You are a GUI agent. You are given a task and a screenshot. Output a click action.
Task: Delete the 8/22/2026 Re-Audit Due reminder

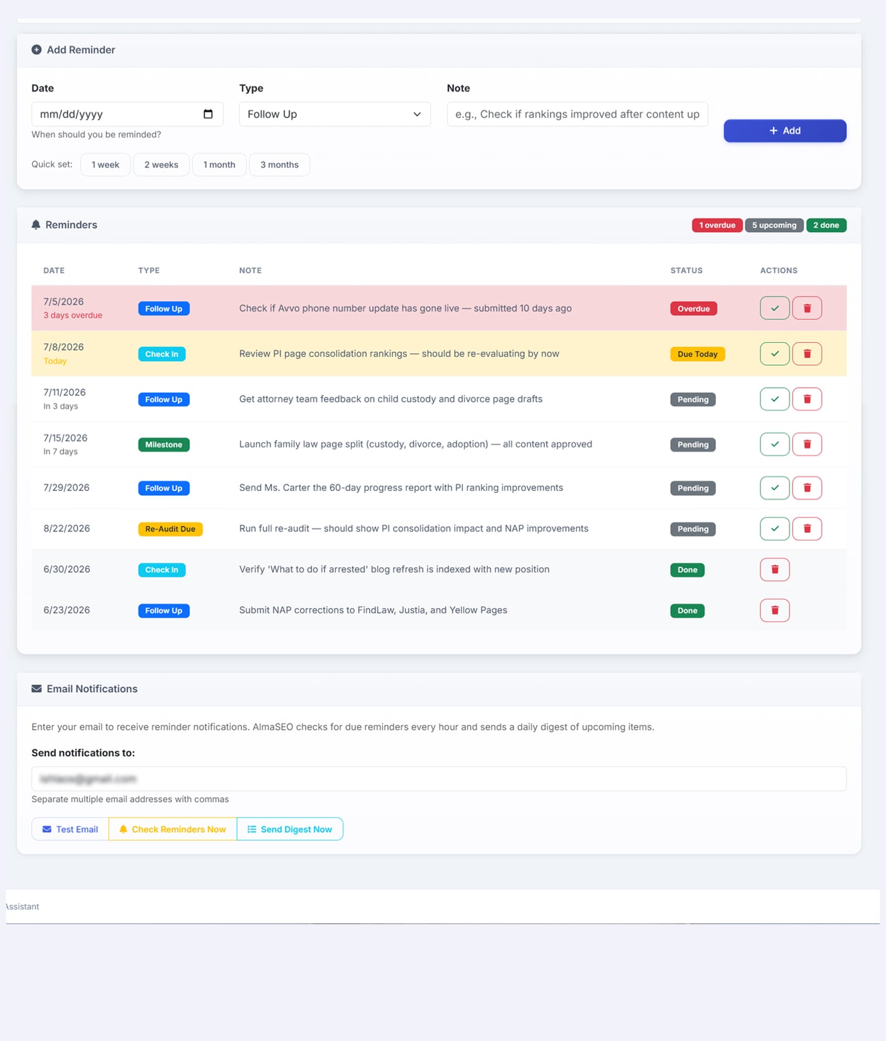807,528
